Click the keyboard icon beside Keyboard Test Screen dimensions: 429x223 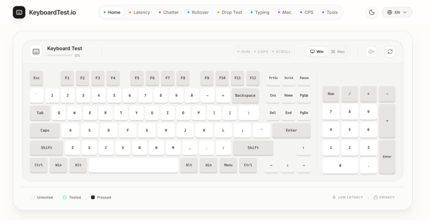point(36,52)
